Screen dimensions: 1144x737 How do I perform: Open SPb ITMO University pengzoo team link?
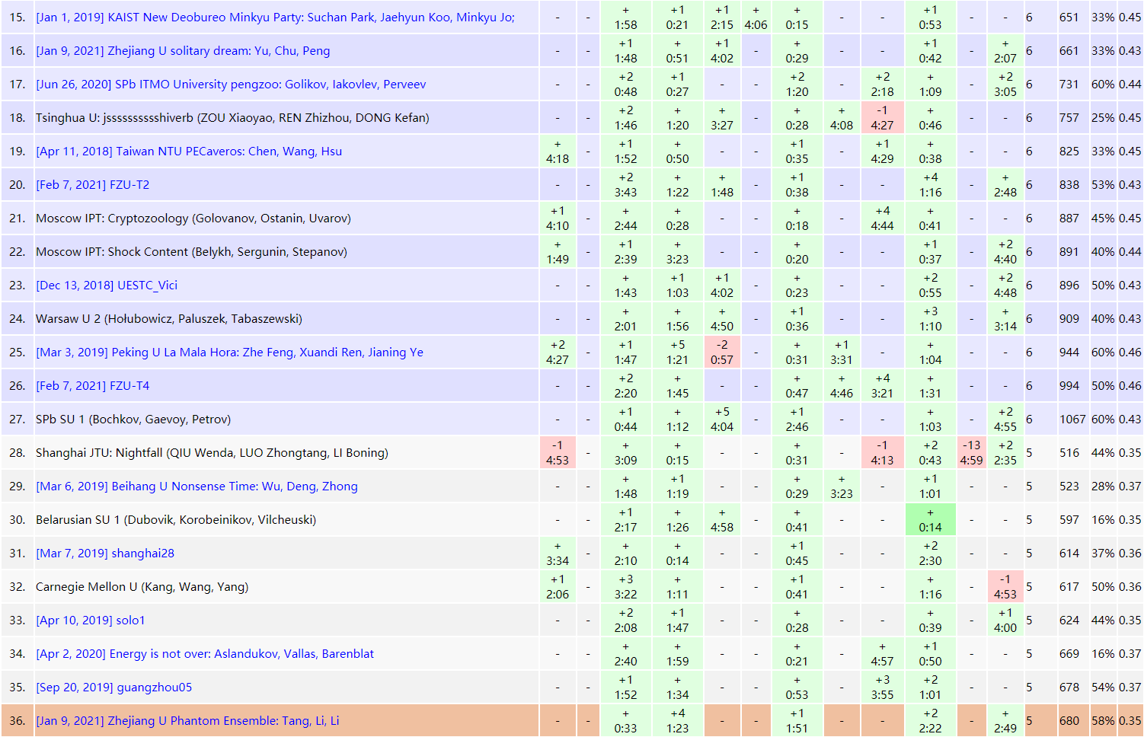tap(231, 85)
